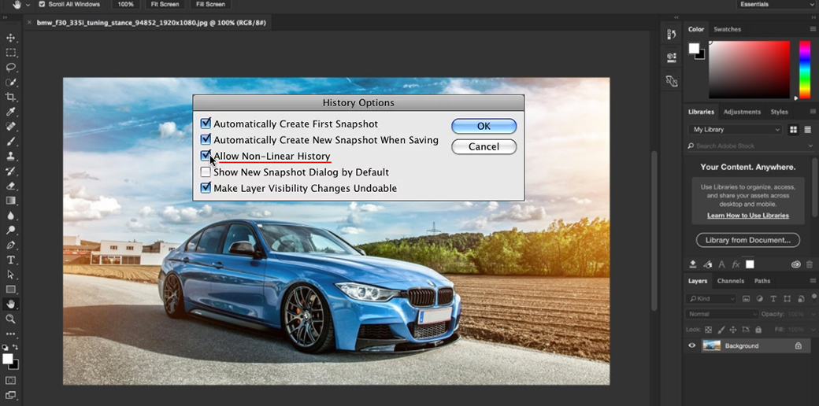Viewport: 819px width, 406px height.
Task: Confirm History Options with OK
Action: (484, 126)
